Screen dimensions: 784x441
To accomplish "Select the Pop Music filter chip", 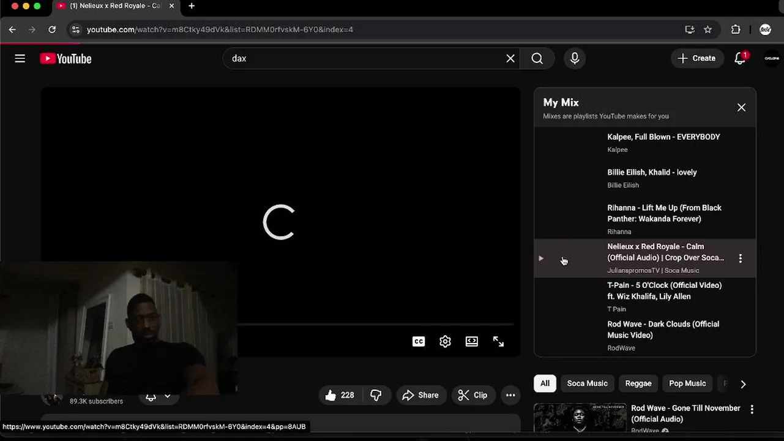I will 687,383.
